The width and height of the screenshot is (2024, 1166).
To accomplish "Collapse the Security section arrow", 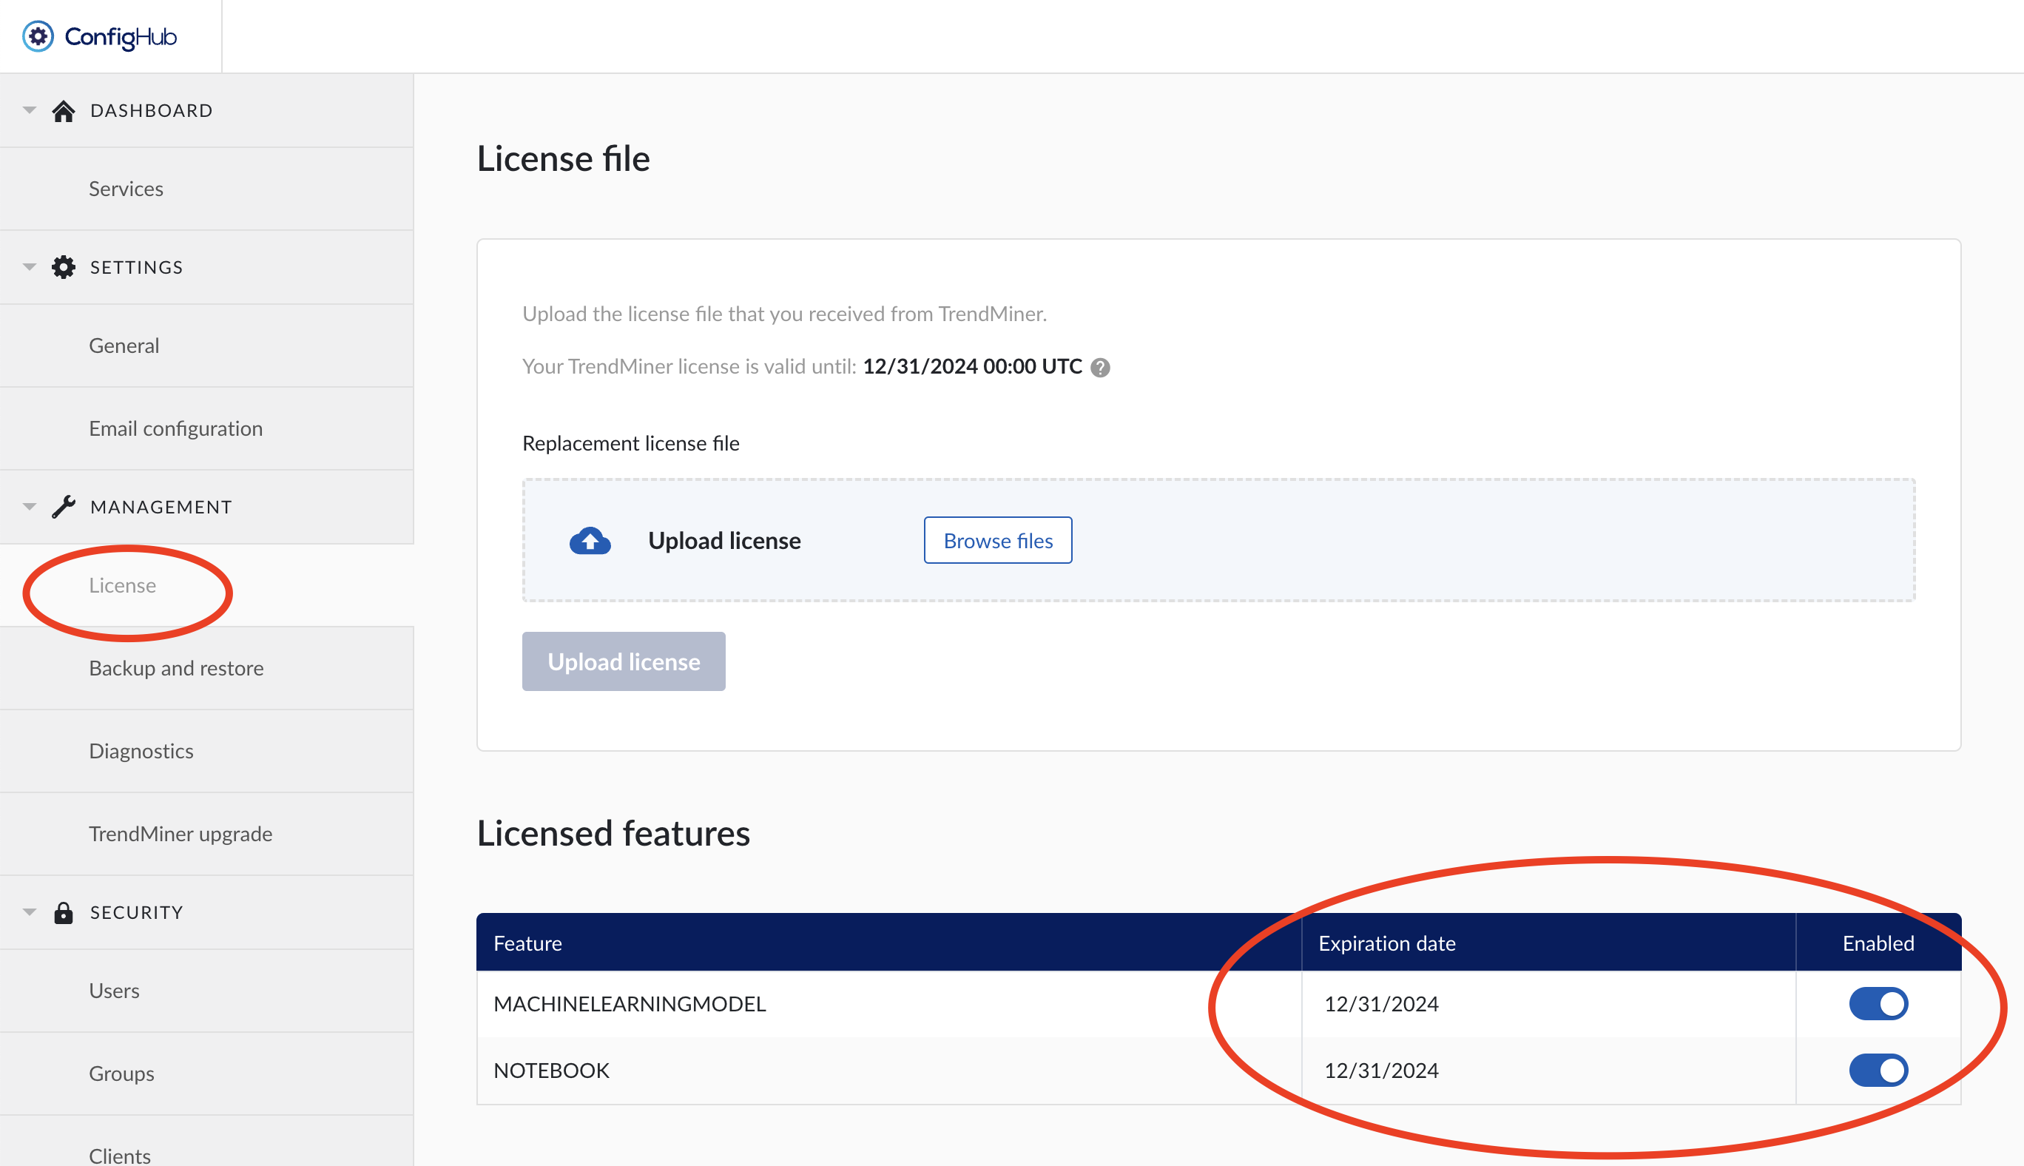I will point(30,911).
